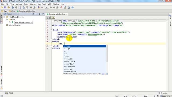172x97 pixels.
Task: Click the Collapse All icon in Project panel
Action: [36, 14]
